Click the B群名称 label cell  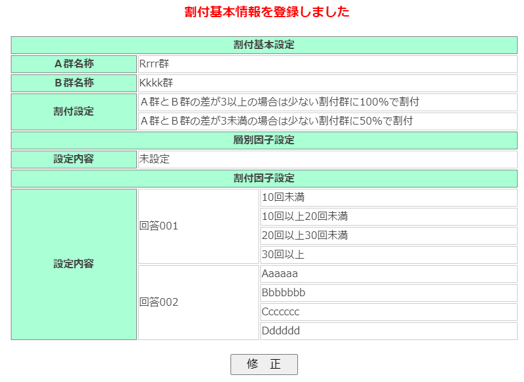pos(74,83)
